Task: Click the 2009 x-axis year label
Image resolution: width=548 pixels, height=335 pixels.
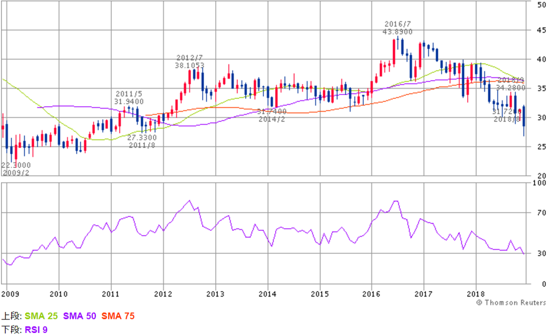Action: (x=10, y=294)
